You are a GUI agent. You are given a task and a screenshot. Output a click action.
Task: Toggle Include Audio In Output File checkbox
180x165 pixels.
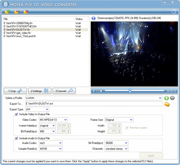point(17,138)
